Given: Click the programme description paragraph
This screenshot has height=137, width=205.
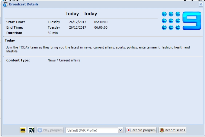Looking at the screenshot, I should [x=98, y=49].
